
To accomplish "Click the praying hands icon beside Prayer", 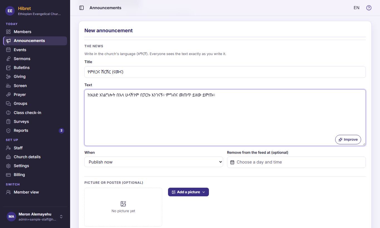I will [8, 95].
